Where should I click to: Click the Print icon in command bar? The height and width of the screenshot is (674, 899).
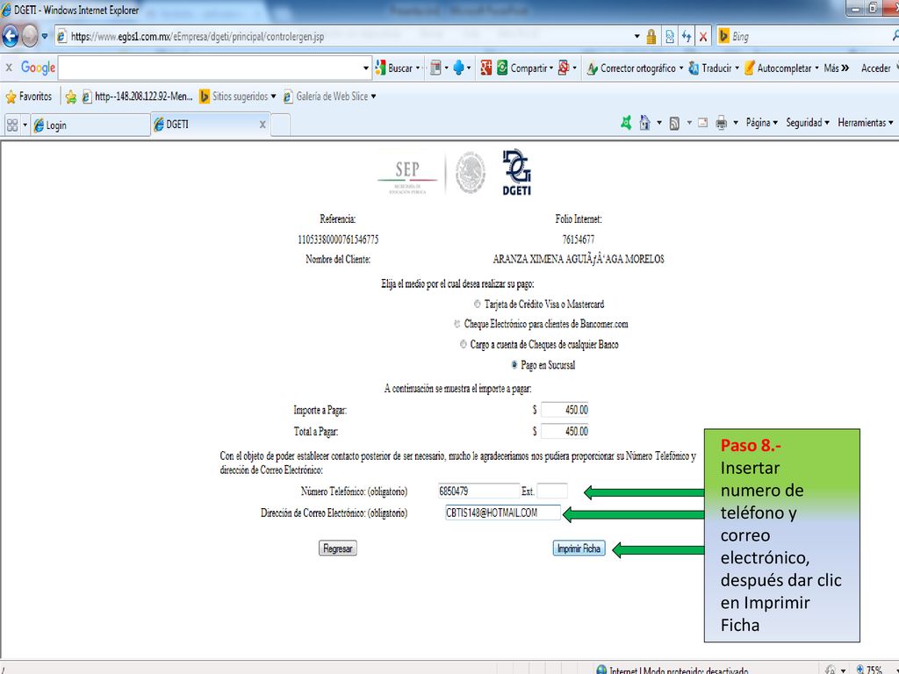pos(722,123)
